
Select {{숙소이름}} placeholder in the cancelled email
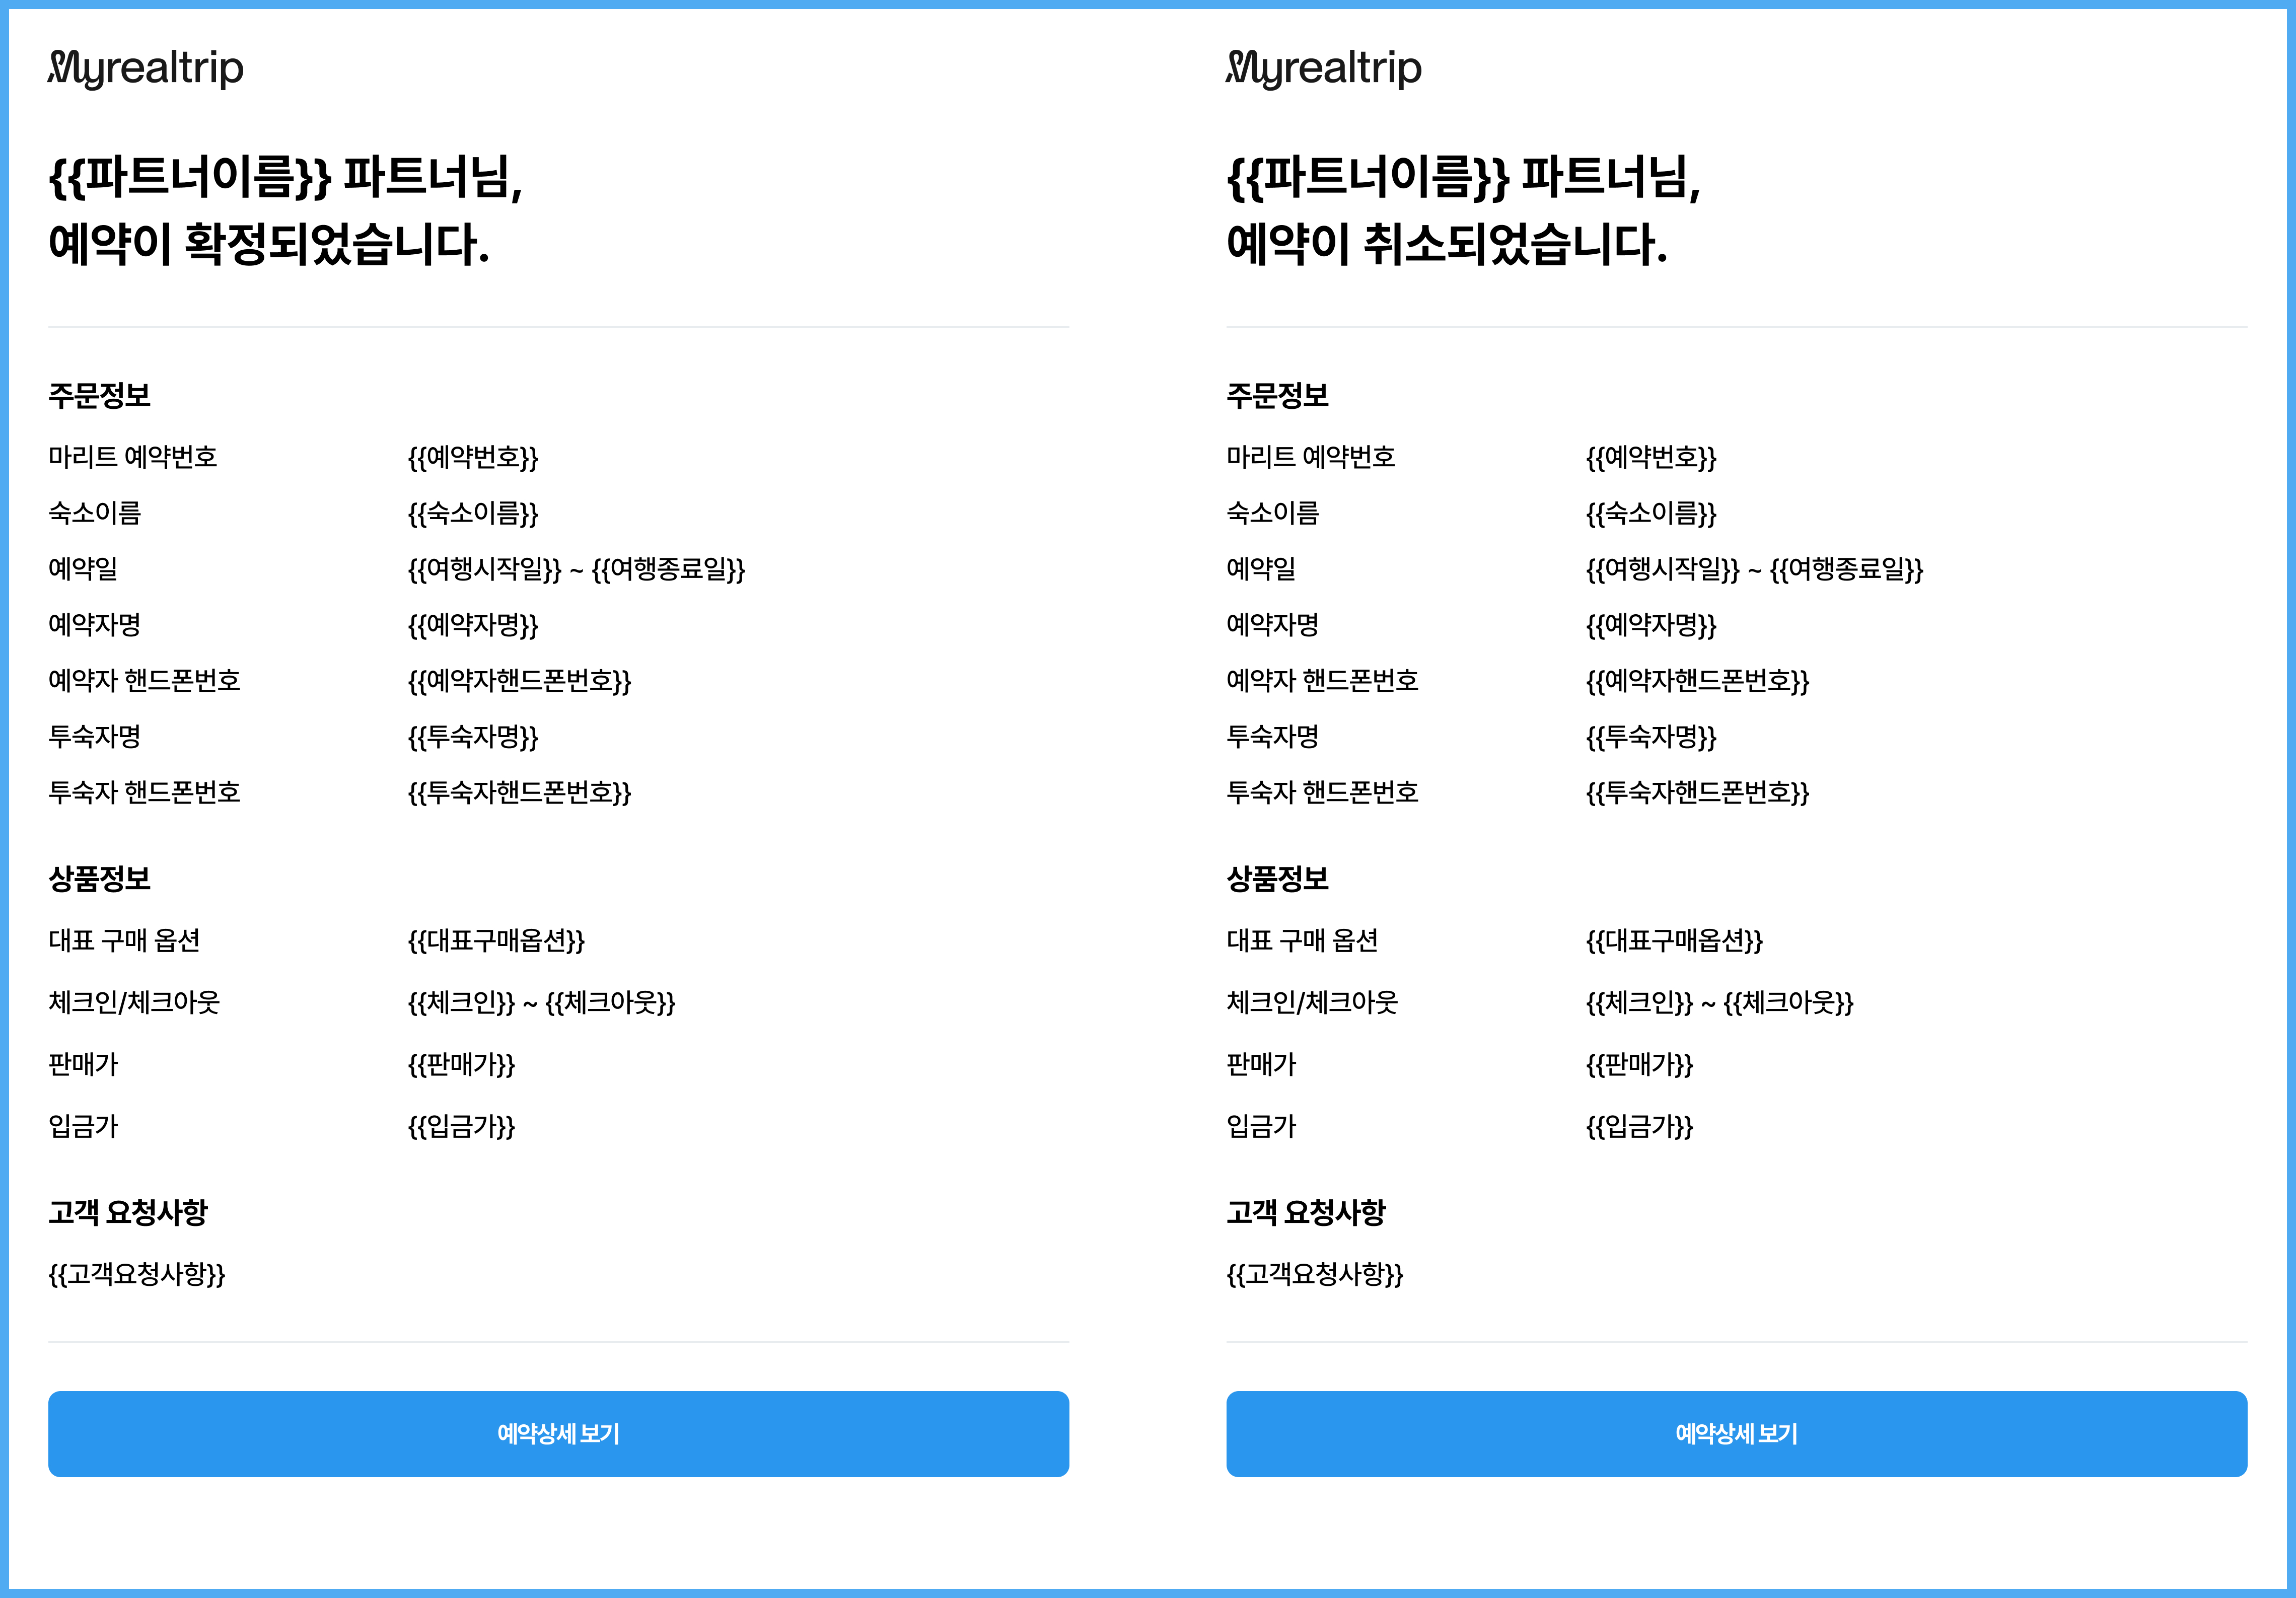point(1650,514)
